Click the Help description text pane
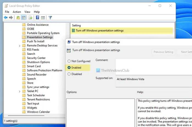Viewport: 192px width, 127px height. click(x=164, y=113)
